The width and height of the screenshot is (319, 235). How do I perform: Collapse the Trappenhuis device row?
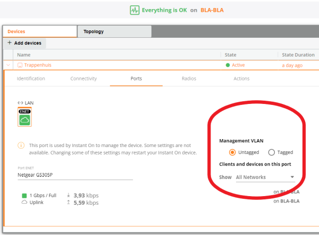(9, 66)
